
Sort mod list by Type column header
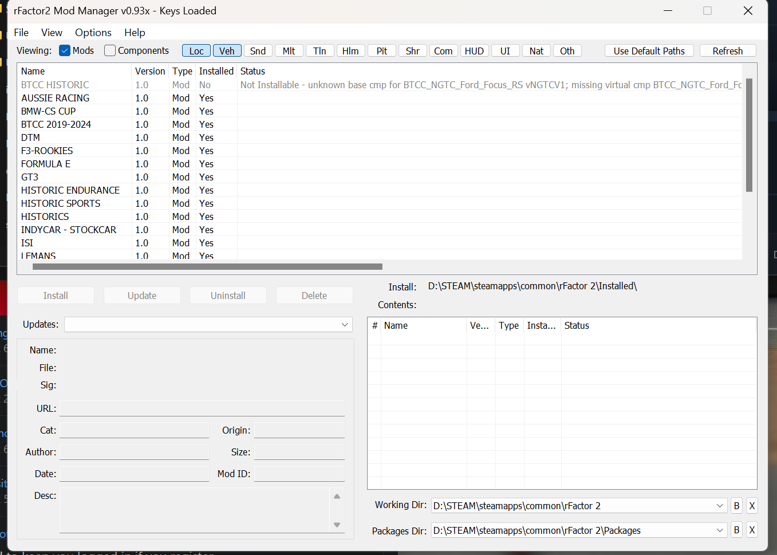[x=182, y=71]
